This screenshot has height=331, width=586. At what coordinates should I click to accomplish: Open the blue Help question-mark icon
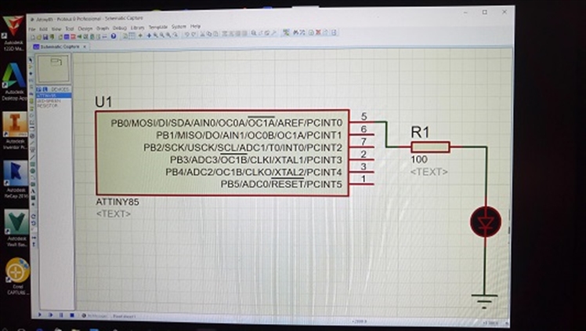click(x=114, y=36)
